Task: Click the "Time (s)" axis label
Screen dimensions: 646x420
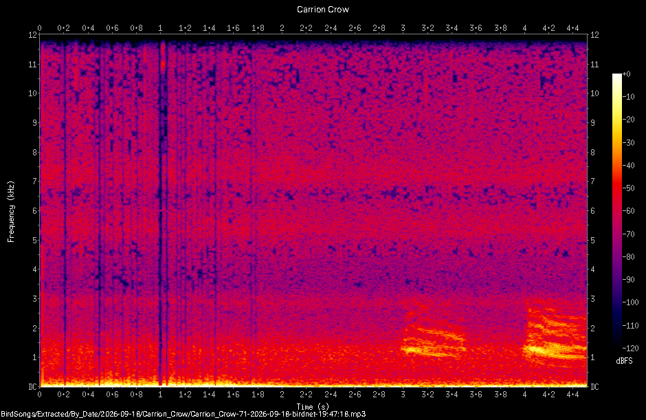Action: click(x=313, y=406)
